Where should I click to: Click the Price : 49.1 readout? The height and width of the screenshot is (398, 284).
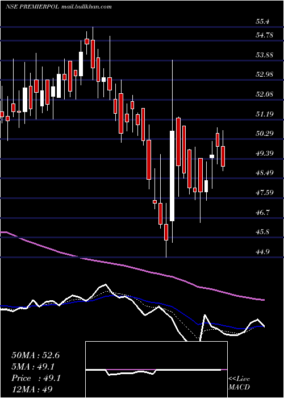[36, 378]
